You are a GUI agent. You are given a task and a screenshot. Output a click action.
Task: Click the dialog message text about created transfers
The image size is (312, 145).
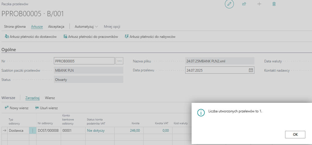235,111
